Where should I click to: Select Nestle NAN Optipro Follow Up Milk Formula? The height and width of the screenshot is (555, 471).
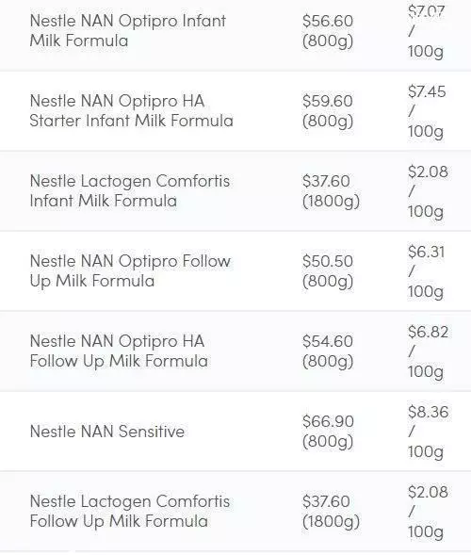pos(130,271)
